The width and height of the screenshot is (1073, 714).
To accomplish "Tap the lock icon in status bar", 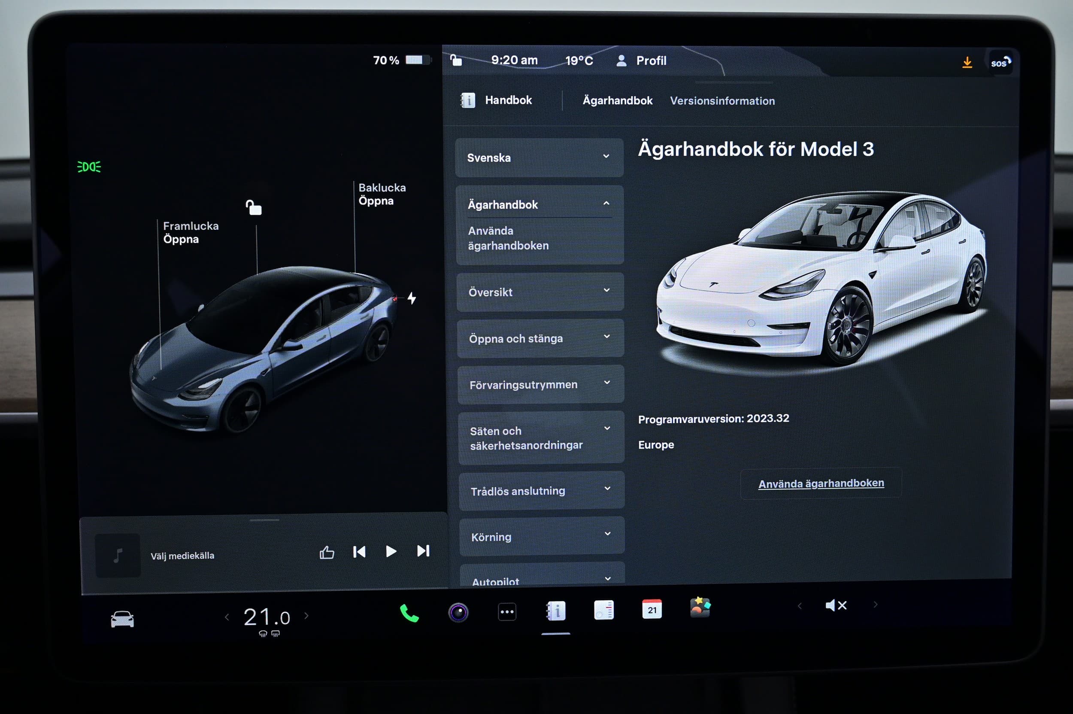I will [x=456, y=60].
